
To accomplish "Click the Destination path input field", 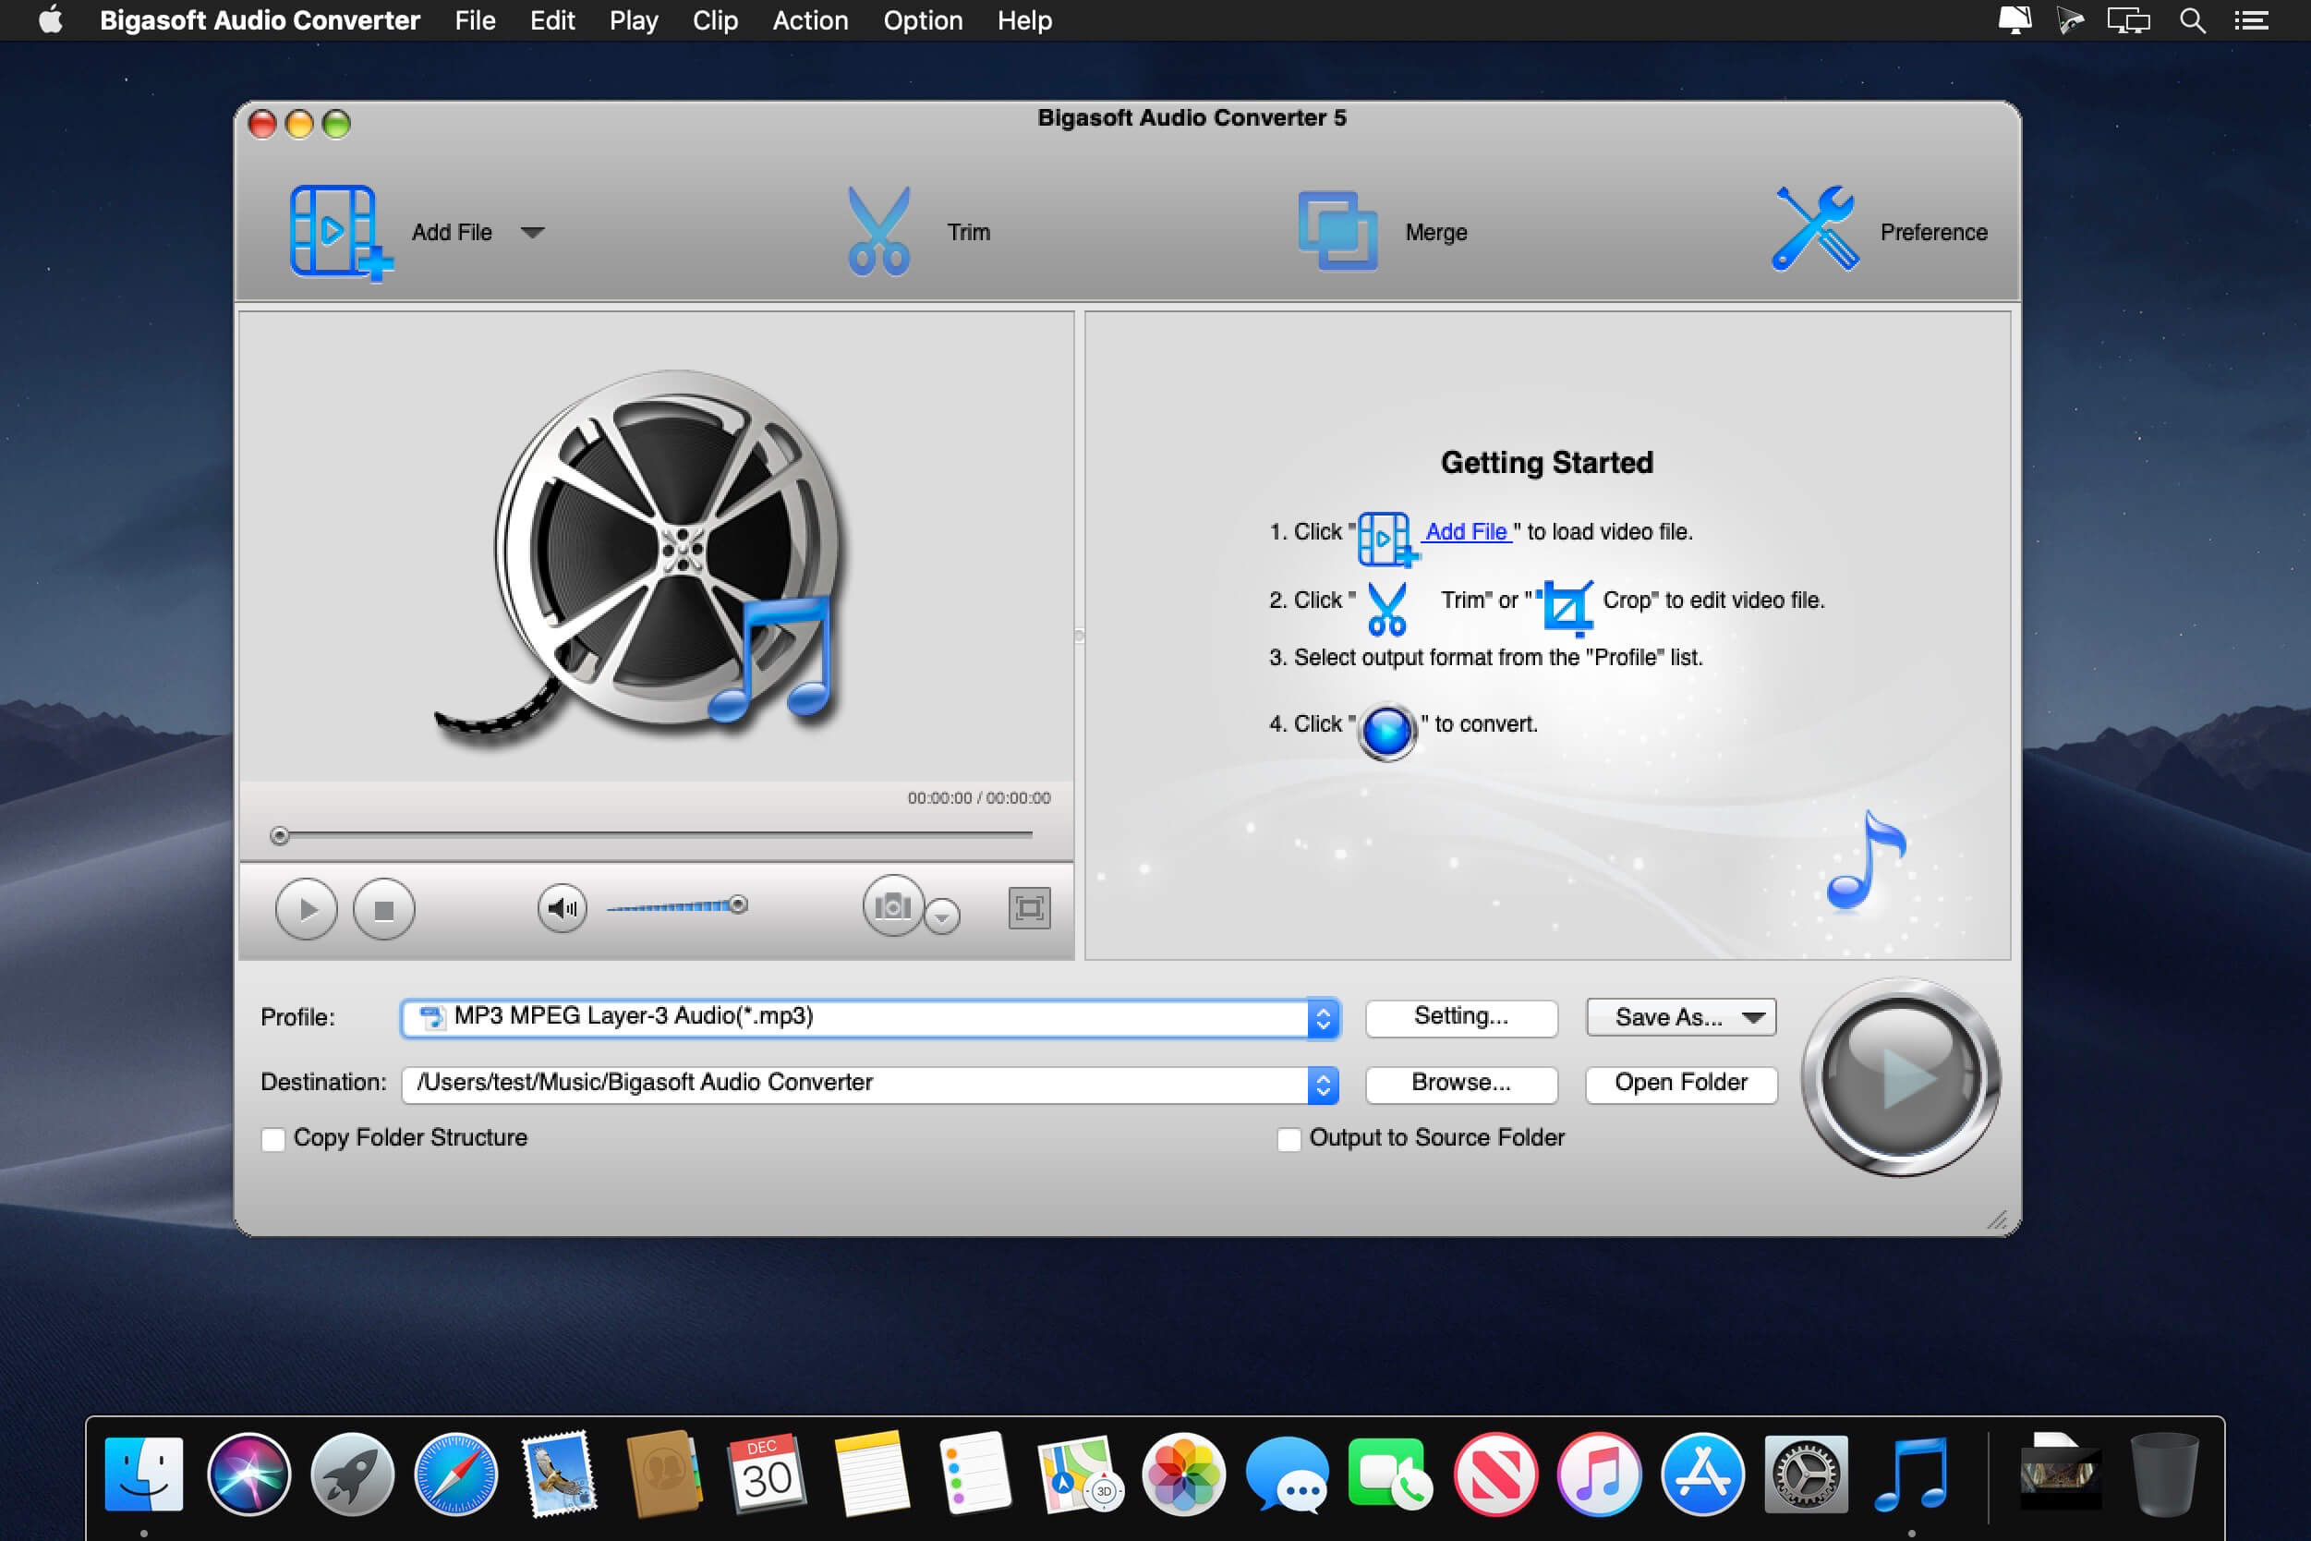I will (854, 1082).
